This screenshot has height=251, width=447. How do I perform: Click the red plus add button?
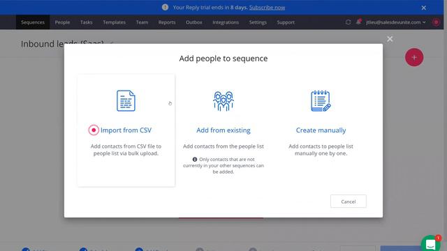[414, 57]
